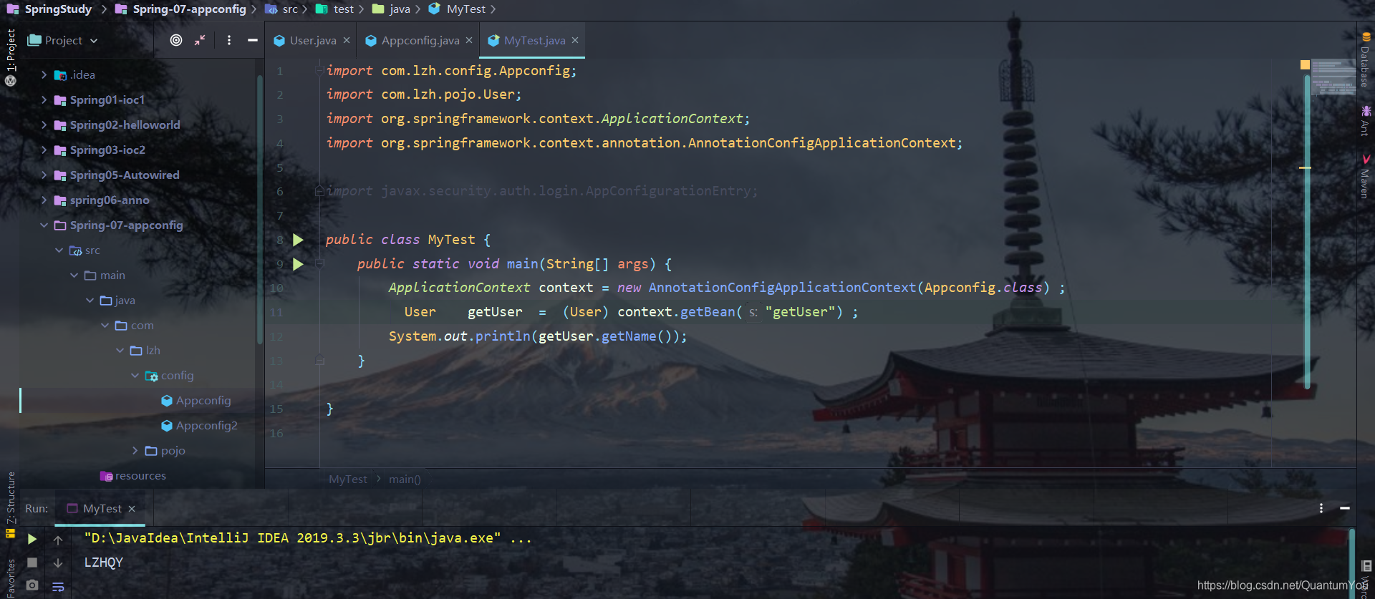Click the scroll down arrow in Run console

[58, 563]
